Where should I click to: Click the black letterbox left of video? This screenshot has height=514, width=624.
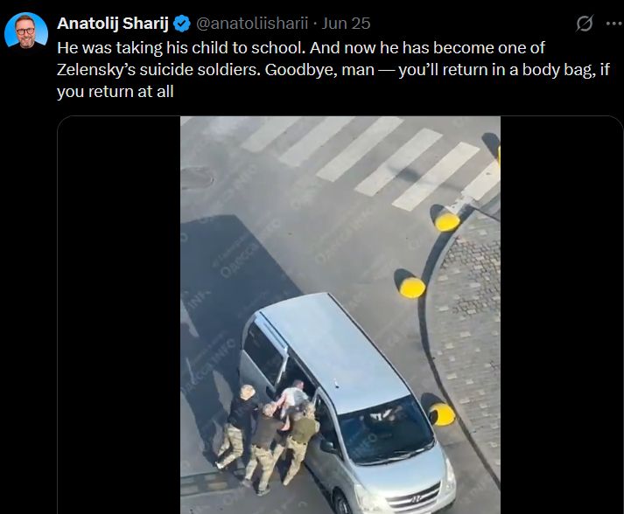coord(119,315)
